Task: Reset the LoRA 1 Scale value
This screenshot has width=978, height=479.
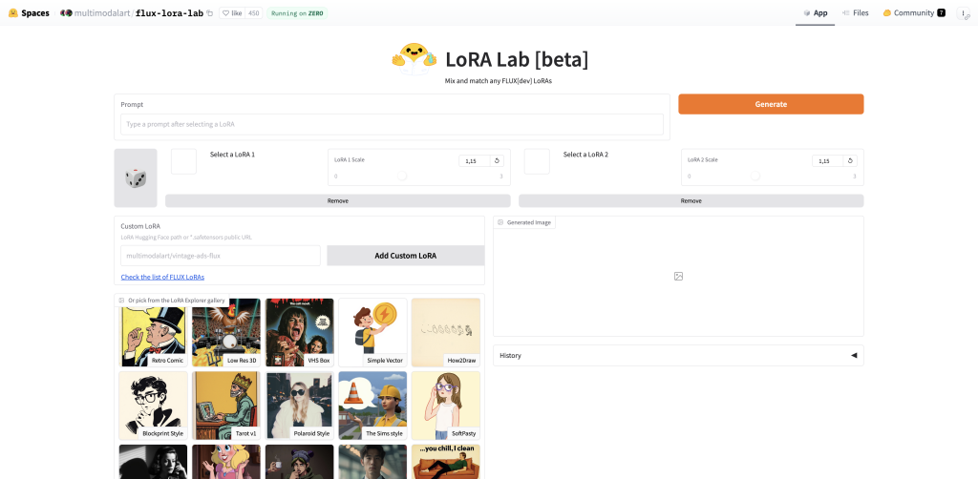Action: (497, 160)
